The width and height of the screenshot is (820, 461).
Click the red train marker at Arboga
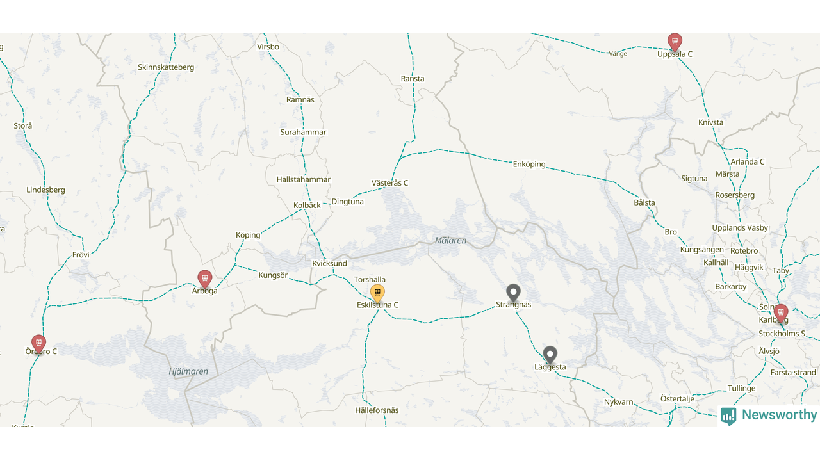[x=204, y=279]
